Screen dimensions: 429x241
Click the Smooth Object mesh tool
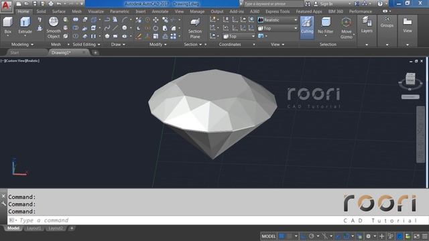click(54, 28)
